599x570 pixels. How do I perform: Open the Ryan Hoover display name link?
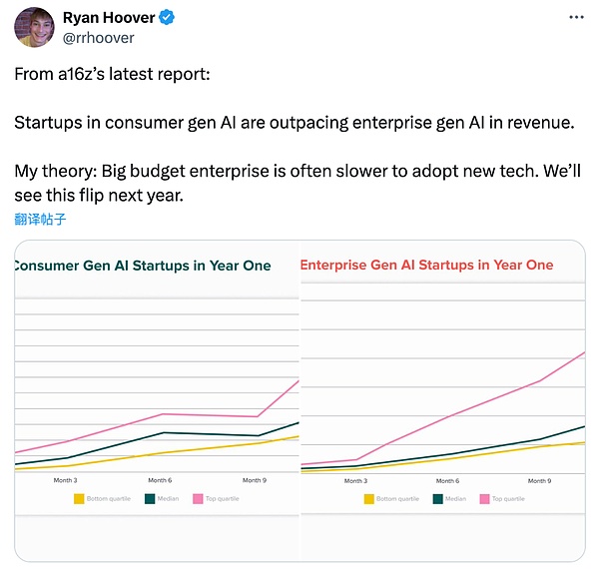click(108, 18)
